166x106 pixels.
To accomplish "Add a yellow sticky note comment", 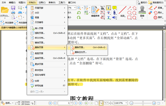I will coord(114,8).
